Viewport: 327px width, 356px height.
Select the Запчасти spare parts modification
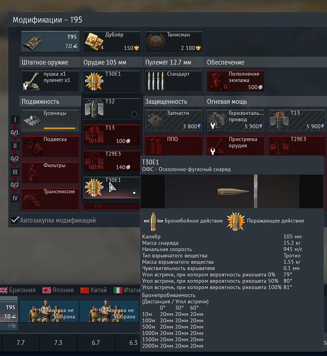click(174, 120)
